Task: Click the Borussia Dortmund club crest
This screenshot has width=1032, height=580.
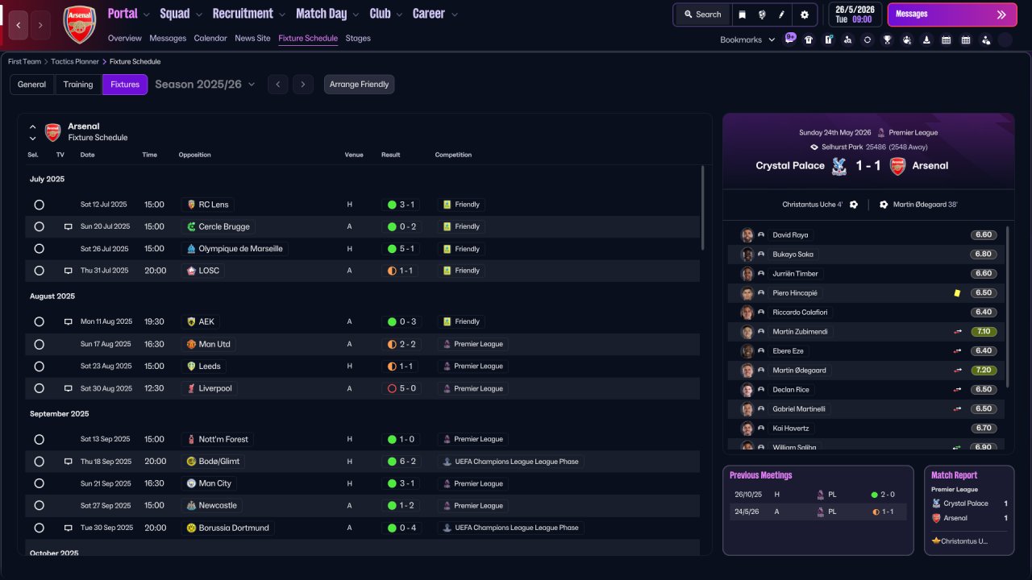Action: tap(191, 528)
